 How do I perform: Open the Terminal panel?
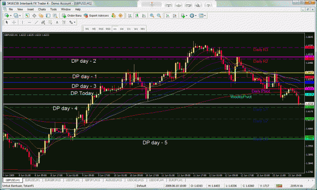coord(48,16)
